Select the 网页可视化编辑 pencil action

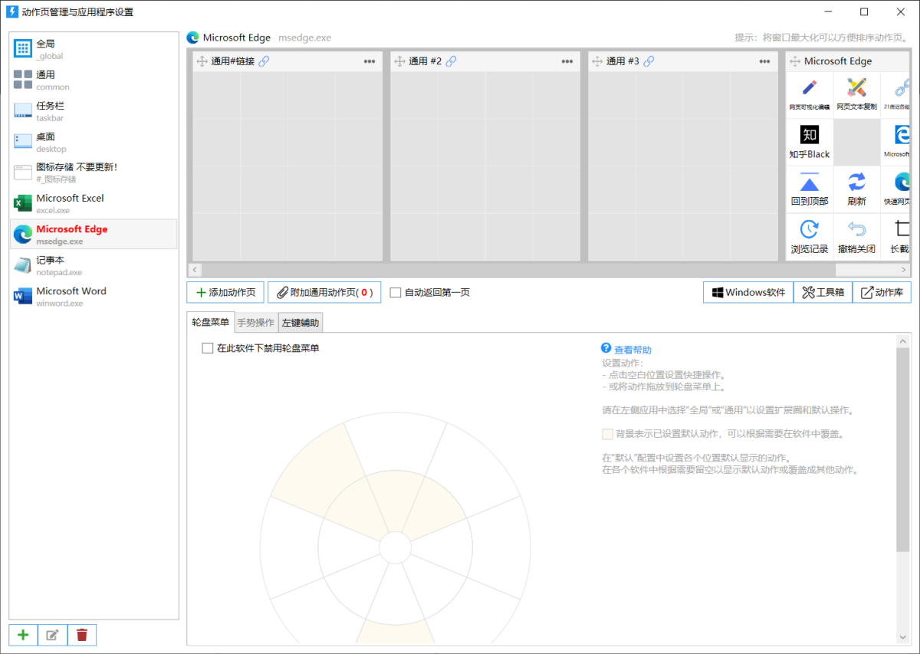(810, 94)
